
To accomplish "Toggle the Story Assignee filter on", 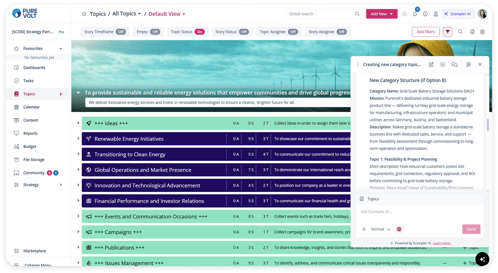I will [x=342, y=32].
